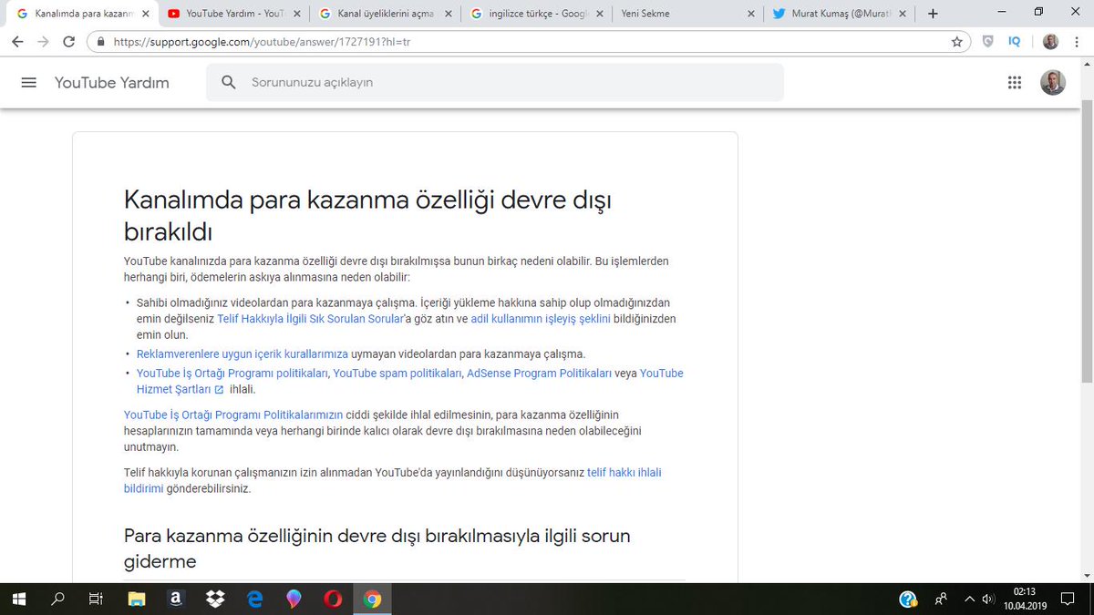
Task: Open the colorful balloon app on taskbar
Action: (x=294, y=599)
